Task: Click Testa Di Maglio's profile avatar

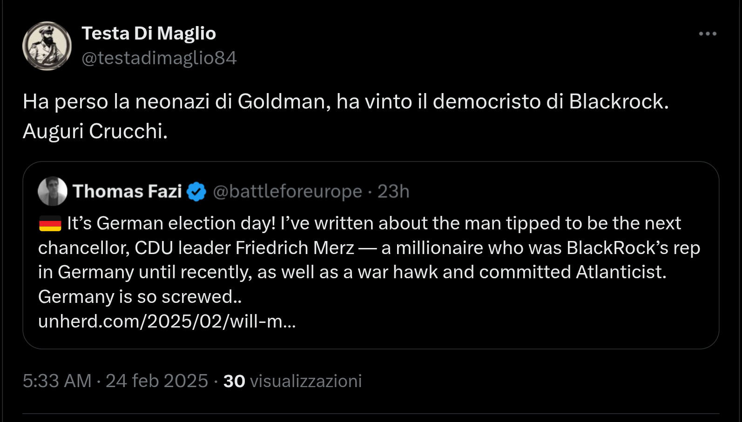Action: click(47, 46)
